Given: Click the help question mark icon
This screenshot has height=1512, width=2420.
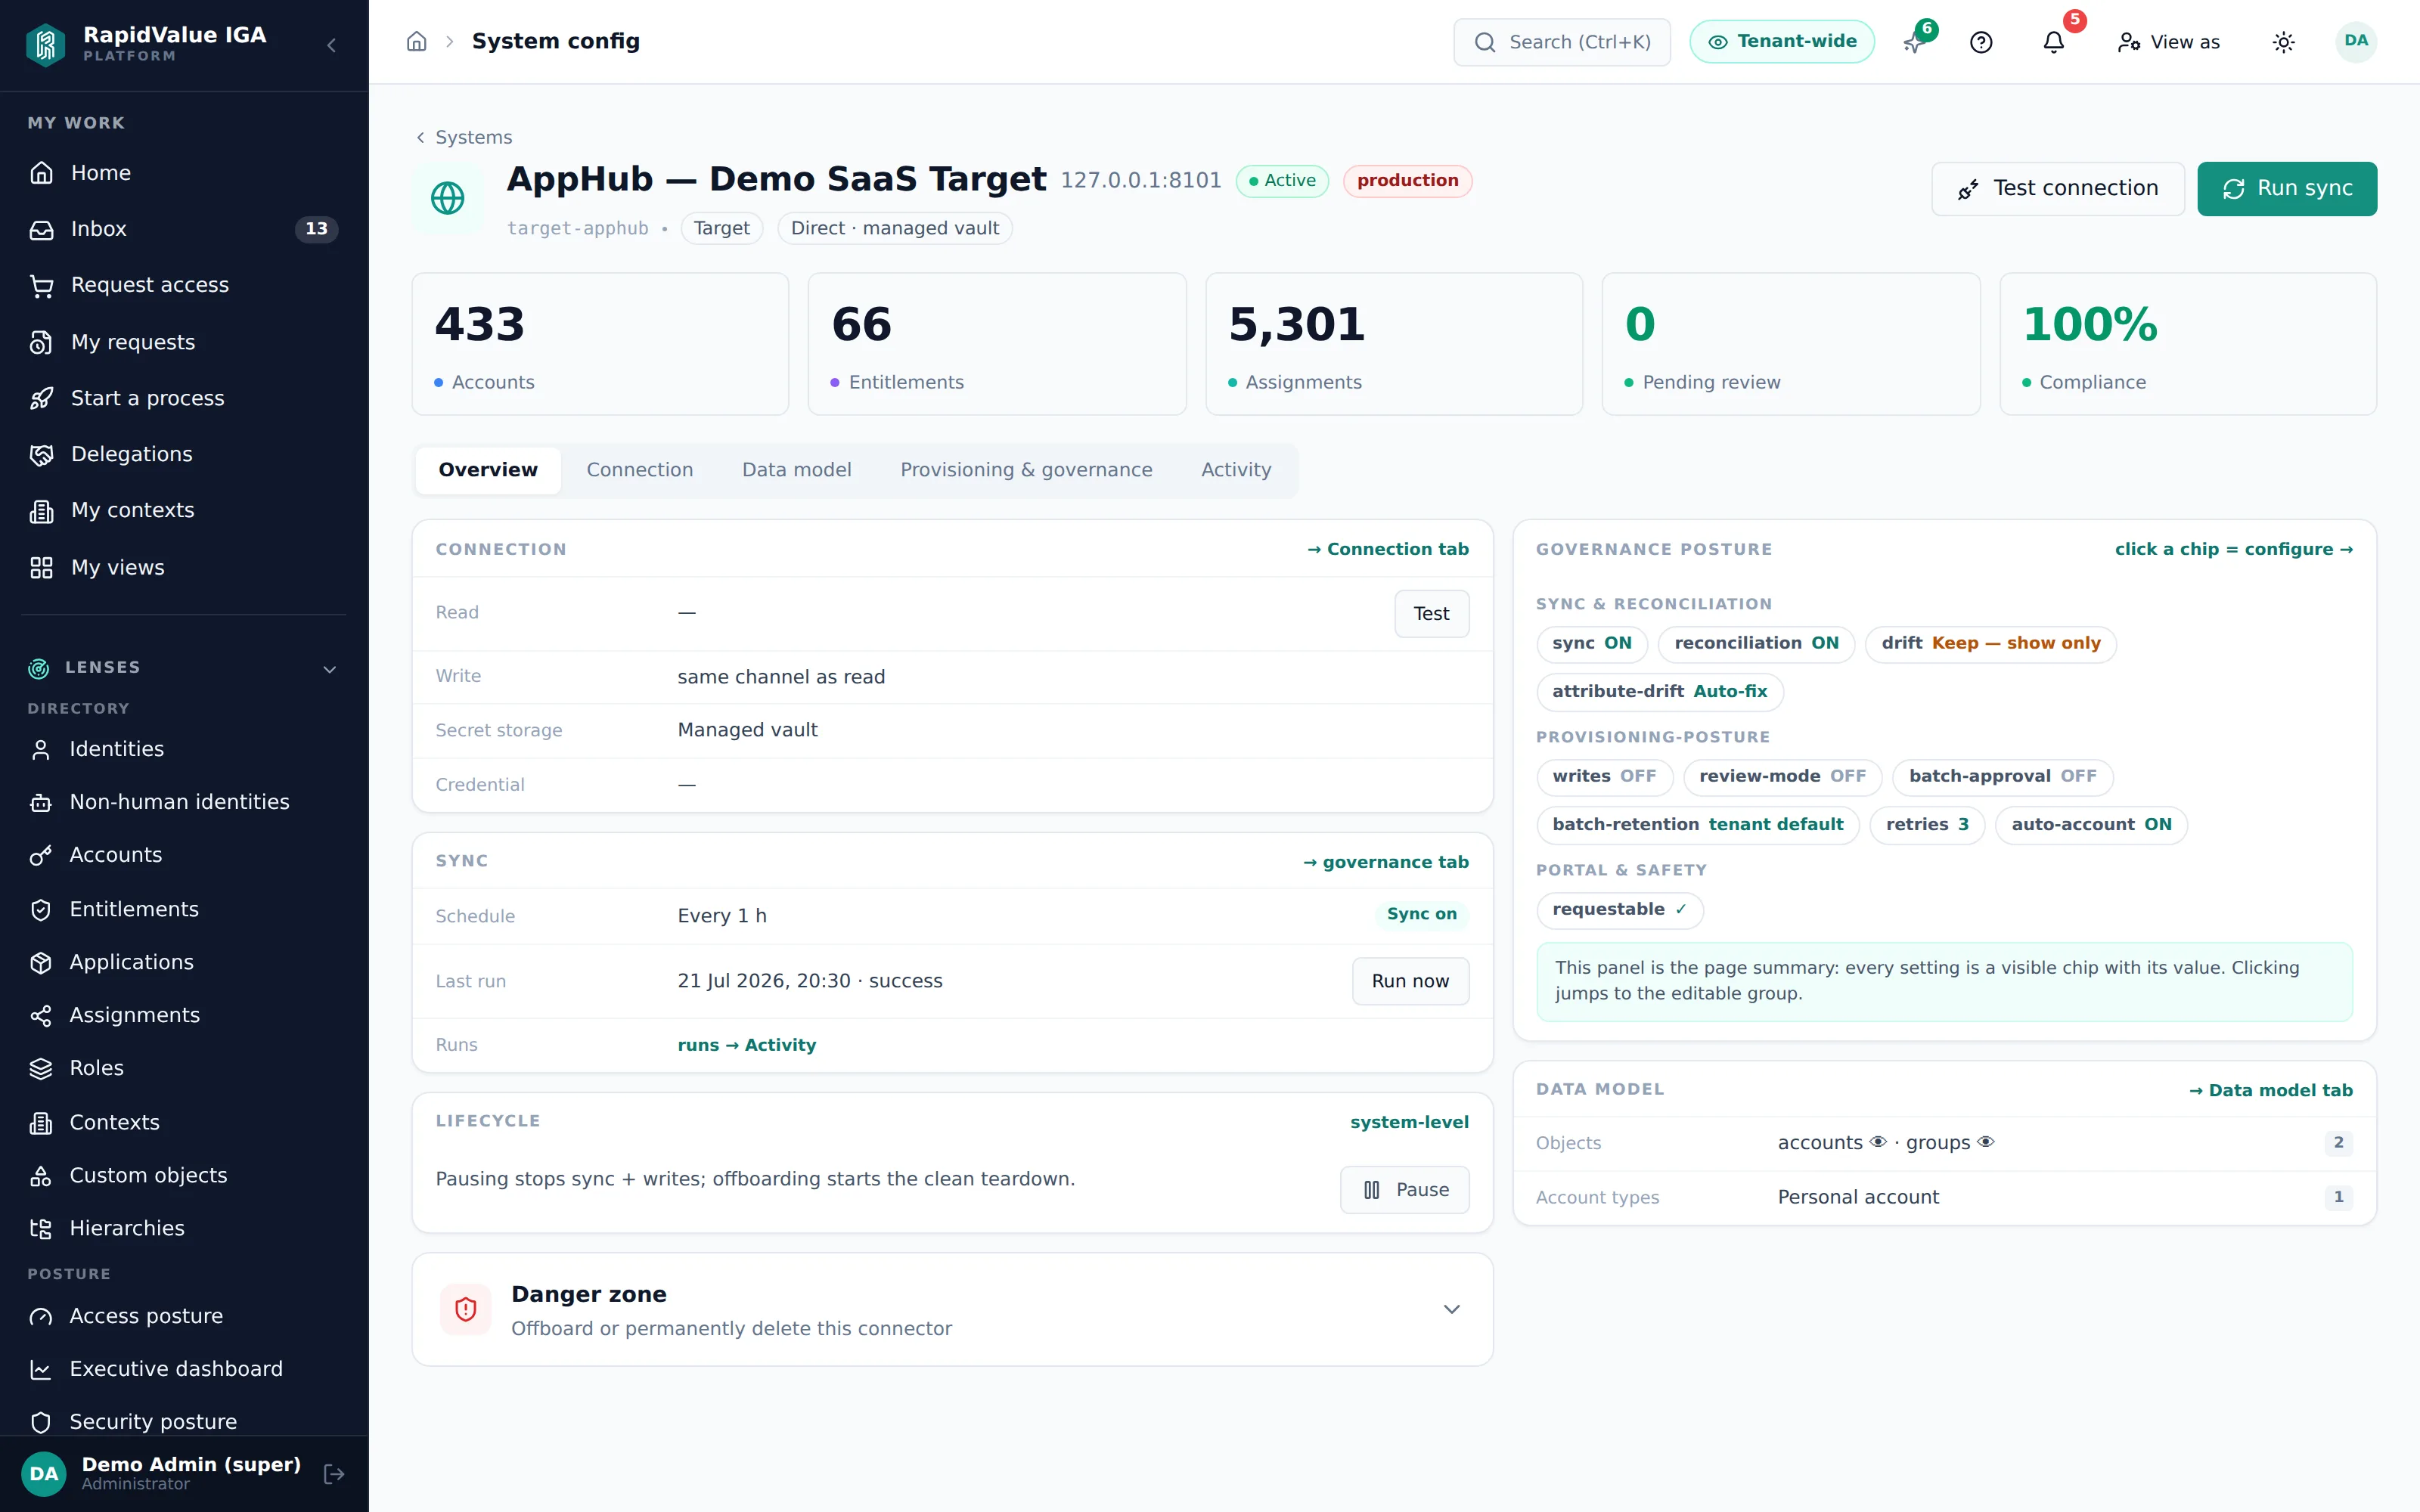Looking at the screenshot, I should [1981, 42].
